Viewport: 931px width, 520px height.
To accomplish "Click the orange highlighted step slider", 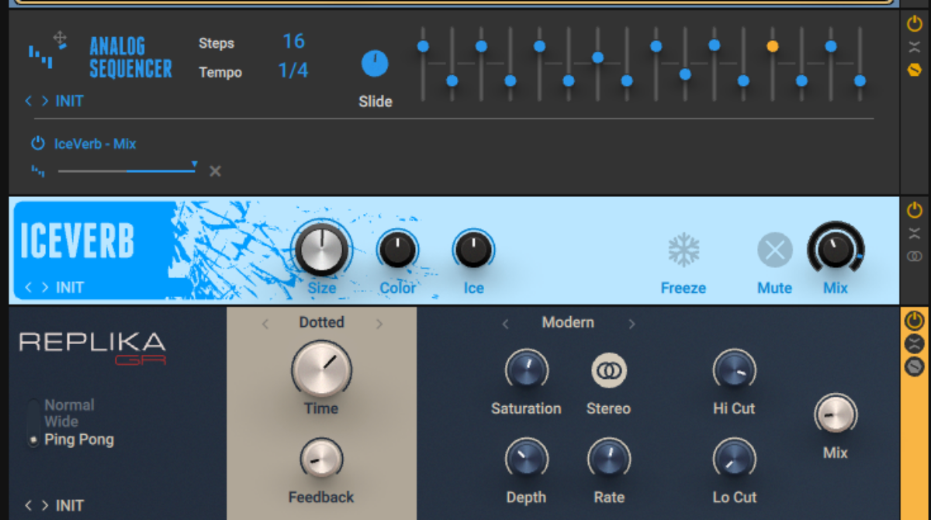I will pos(772,64).
